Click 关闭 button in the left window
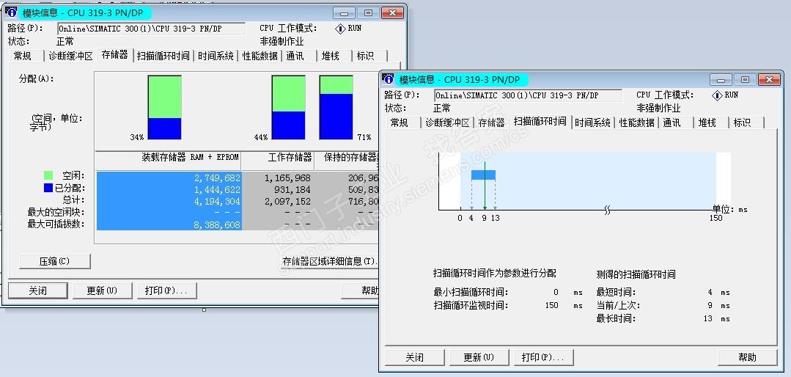This screenshot has height=377, width=791. tap(38, 290)
